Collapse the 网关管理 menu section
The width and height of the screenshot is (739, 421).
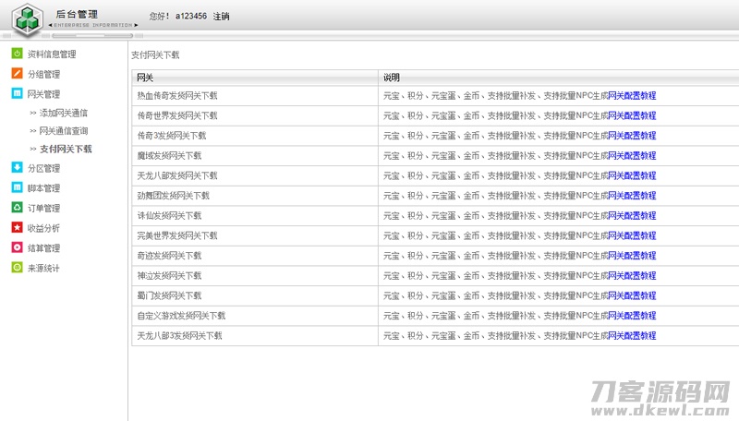point(43,94)
